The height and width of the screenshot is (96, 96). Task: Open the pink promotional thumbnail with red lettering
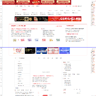click(19, 51)
